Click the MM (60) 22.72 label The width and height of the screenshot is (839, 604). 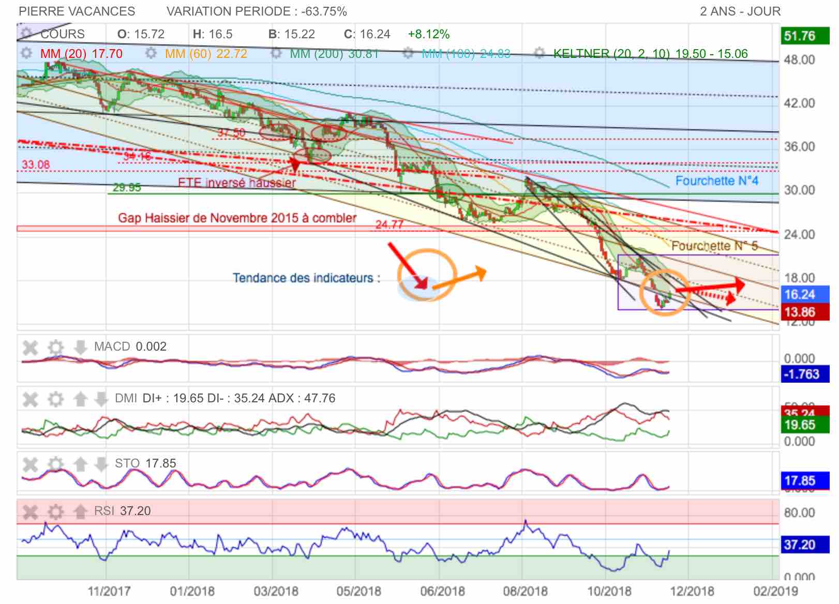(x=206, y=54)
